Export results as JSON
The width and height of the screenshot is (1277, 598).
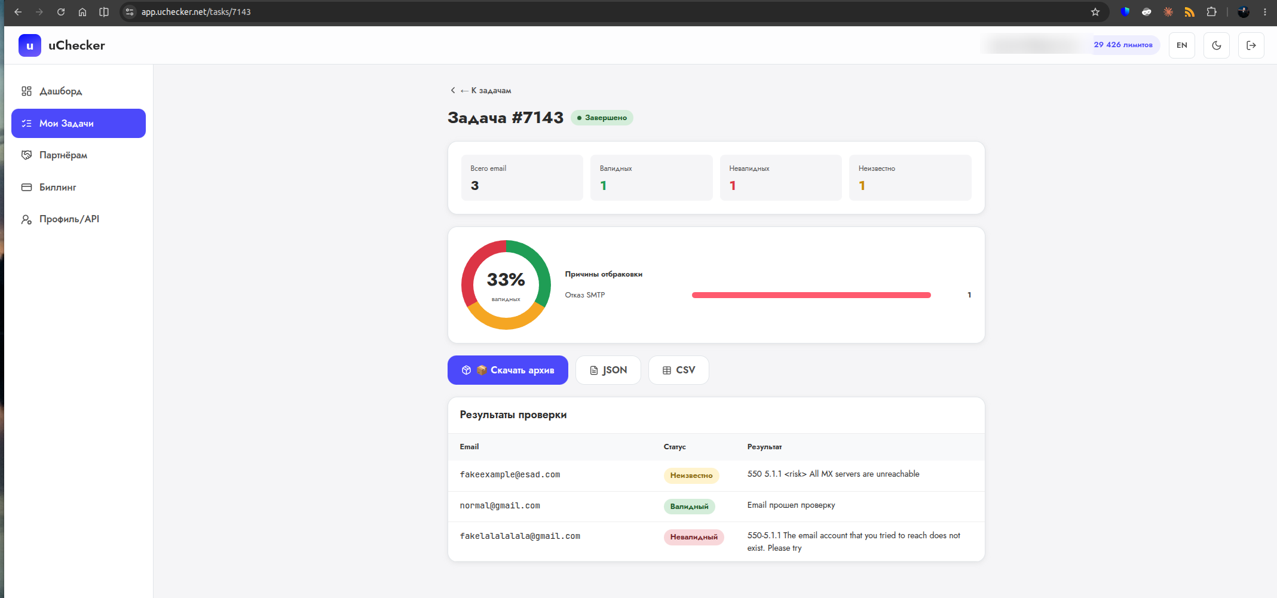[x=608, y=370]
